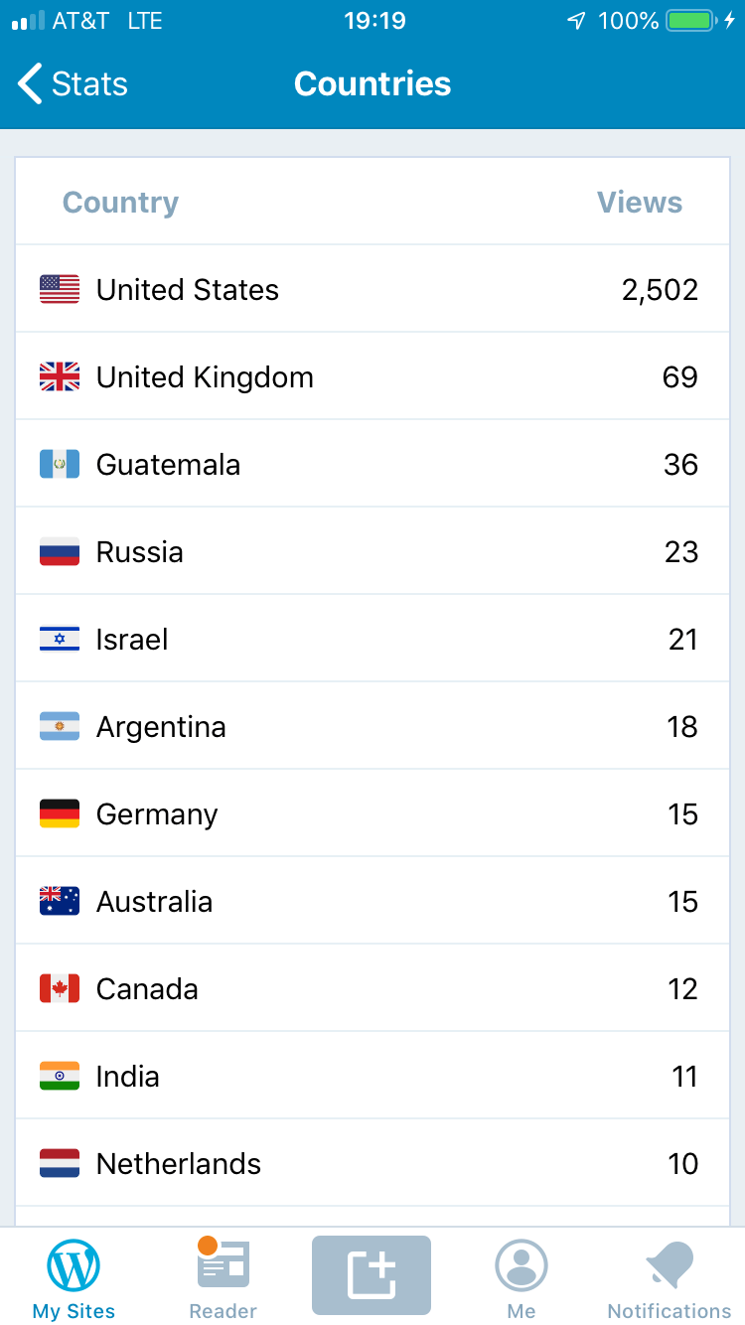Tap the Canada maple leaf flag
This screenshot has height=1325, width=745.
pyautogui.click(x=60, y=989)
